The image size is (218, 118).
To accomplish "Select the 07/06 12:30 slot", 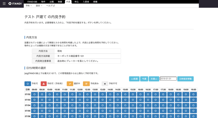I will point(88,116).
